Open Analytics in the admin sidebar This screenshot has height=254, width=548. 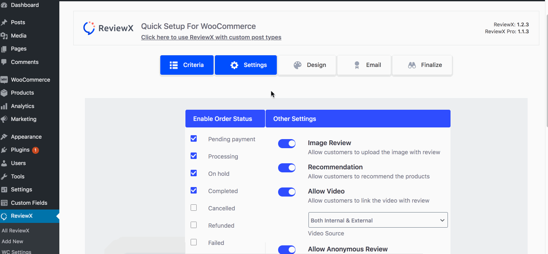[x=23, y=106]
